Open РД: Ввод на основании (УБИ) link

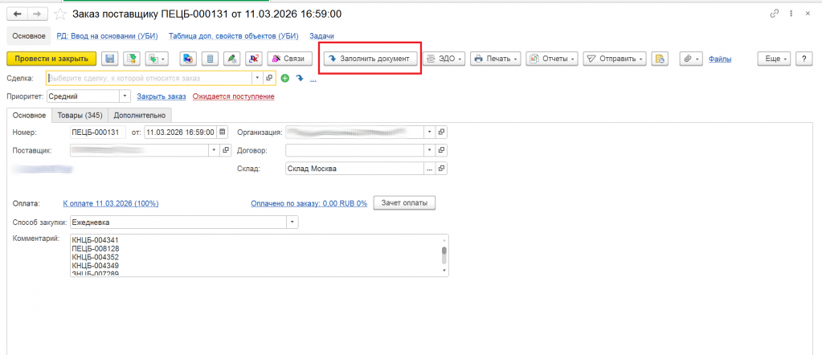pos(108,36)
